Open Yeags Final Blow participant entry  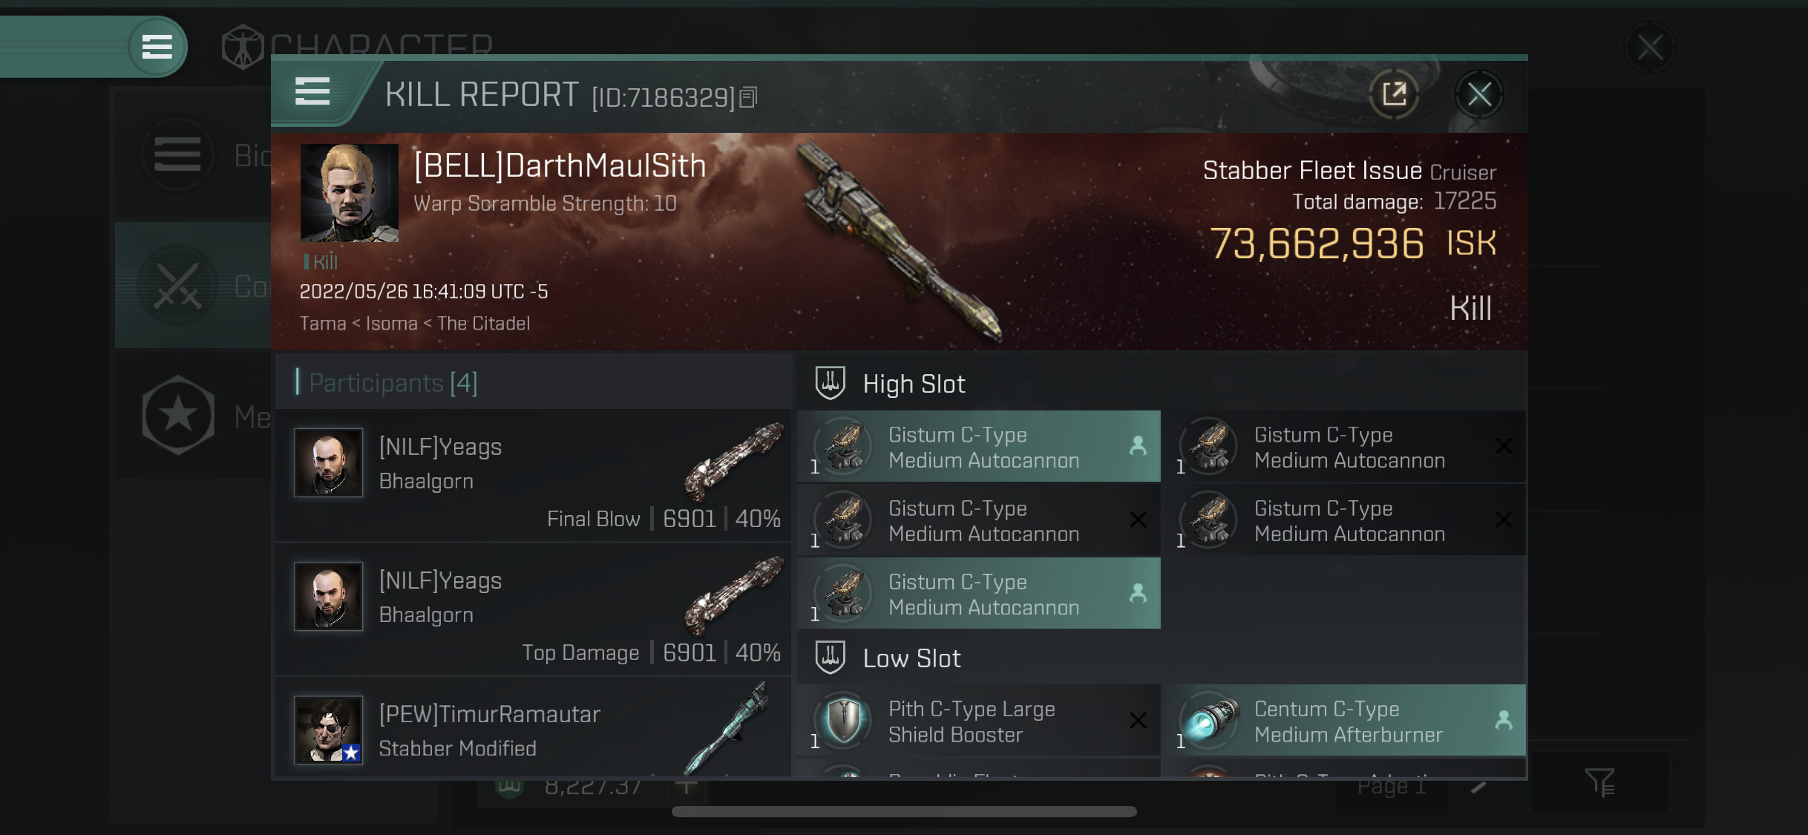[x=533, y=476]
